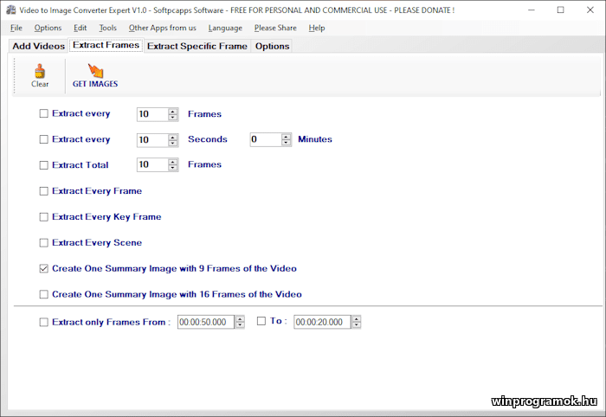Image resolution: width=606 pixels, height=417 pixels.
Task: Uncheck the 9 Frames summary image option
Action: point(44,268)
